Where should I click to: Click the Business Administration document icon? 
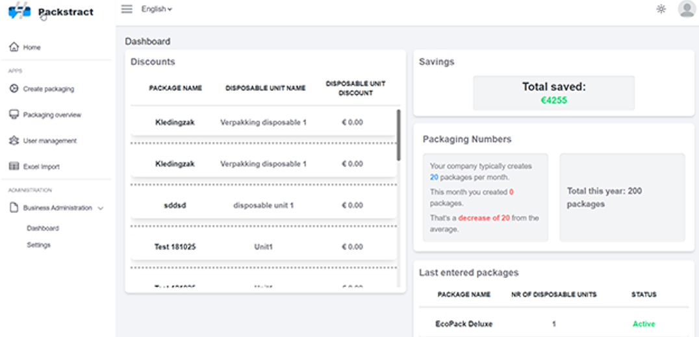click(14, 208)
